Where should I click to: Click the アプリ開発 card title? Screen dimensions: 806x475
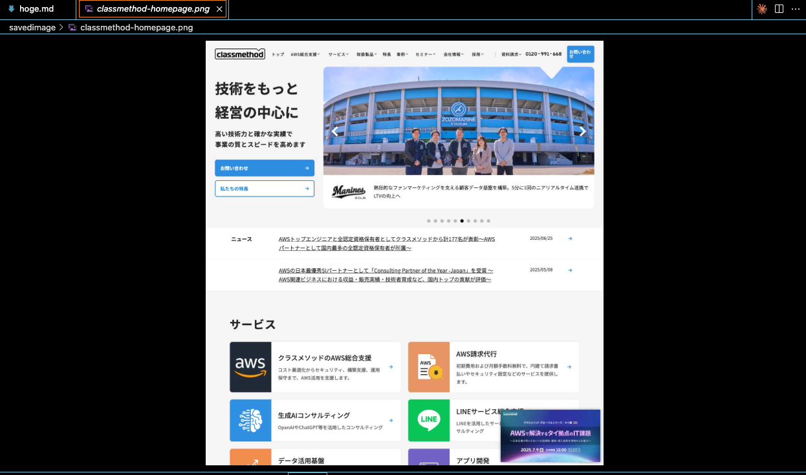tap(473, 461)
